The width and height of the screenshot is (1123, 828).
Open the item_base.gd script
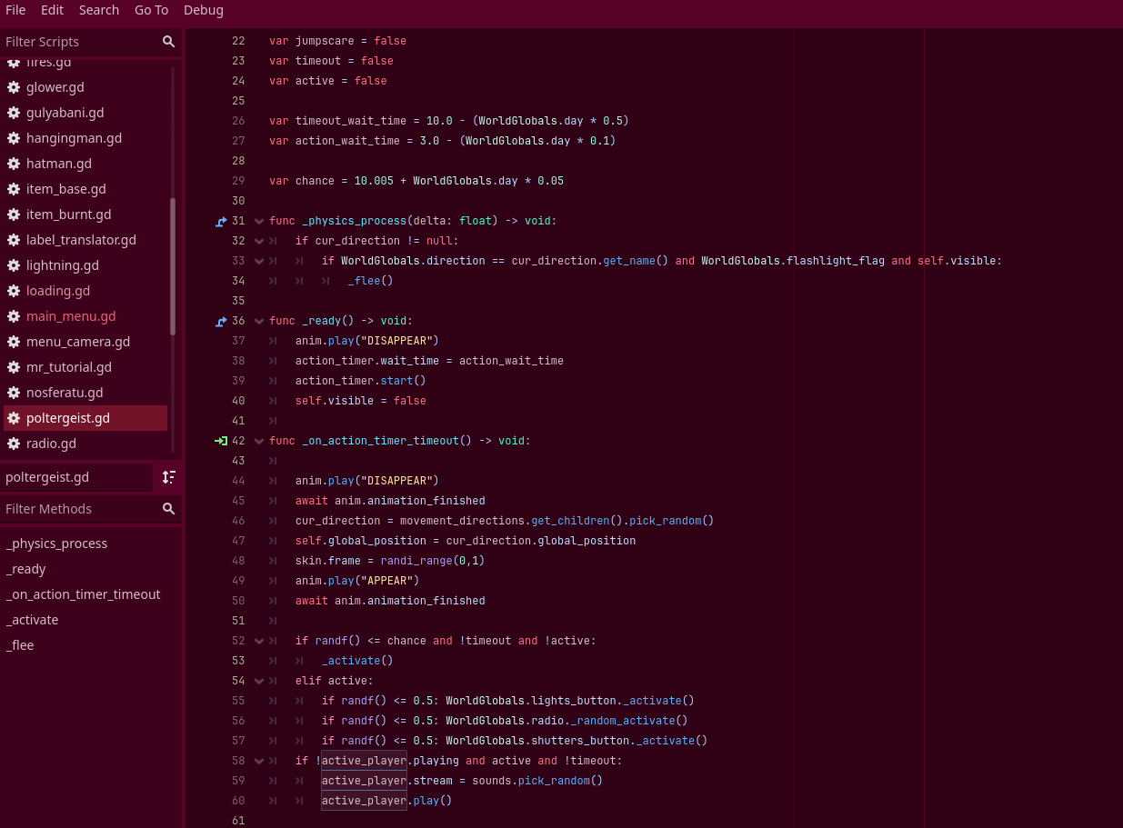(x=66, y=189)
